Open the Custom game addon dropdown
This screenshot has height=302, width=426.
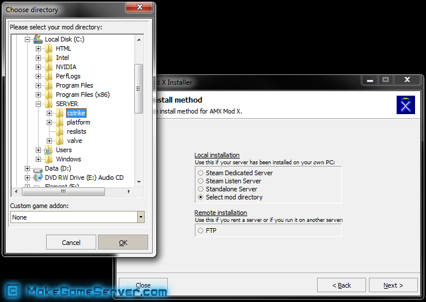click(141, 217)
